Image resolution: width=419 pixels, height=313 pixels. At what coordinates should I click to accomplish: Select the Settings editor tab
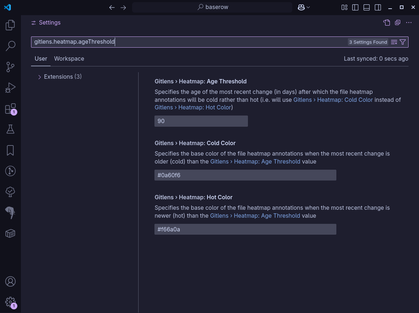click(x=46, y=23)
